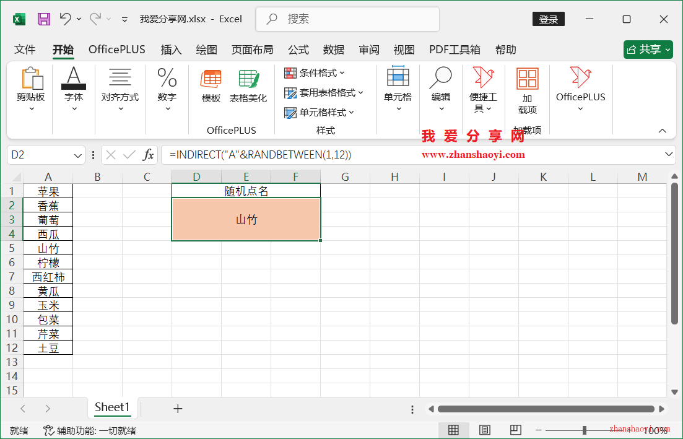
Task: Switch to the 页面布局 tab
Action: pos(253,50)
